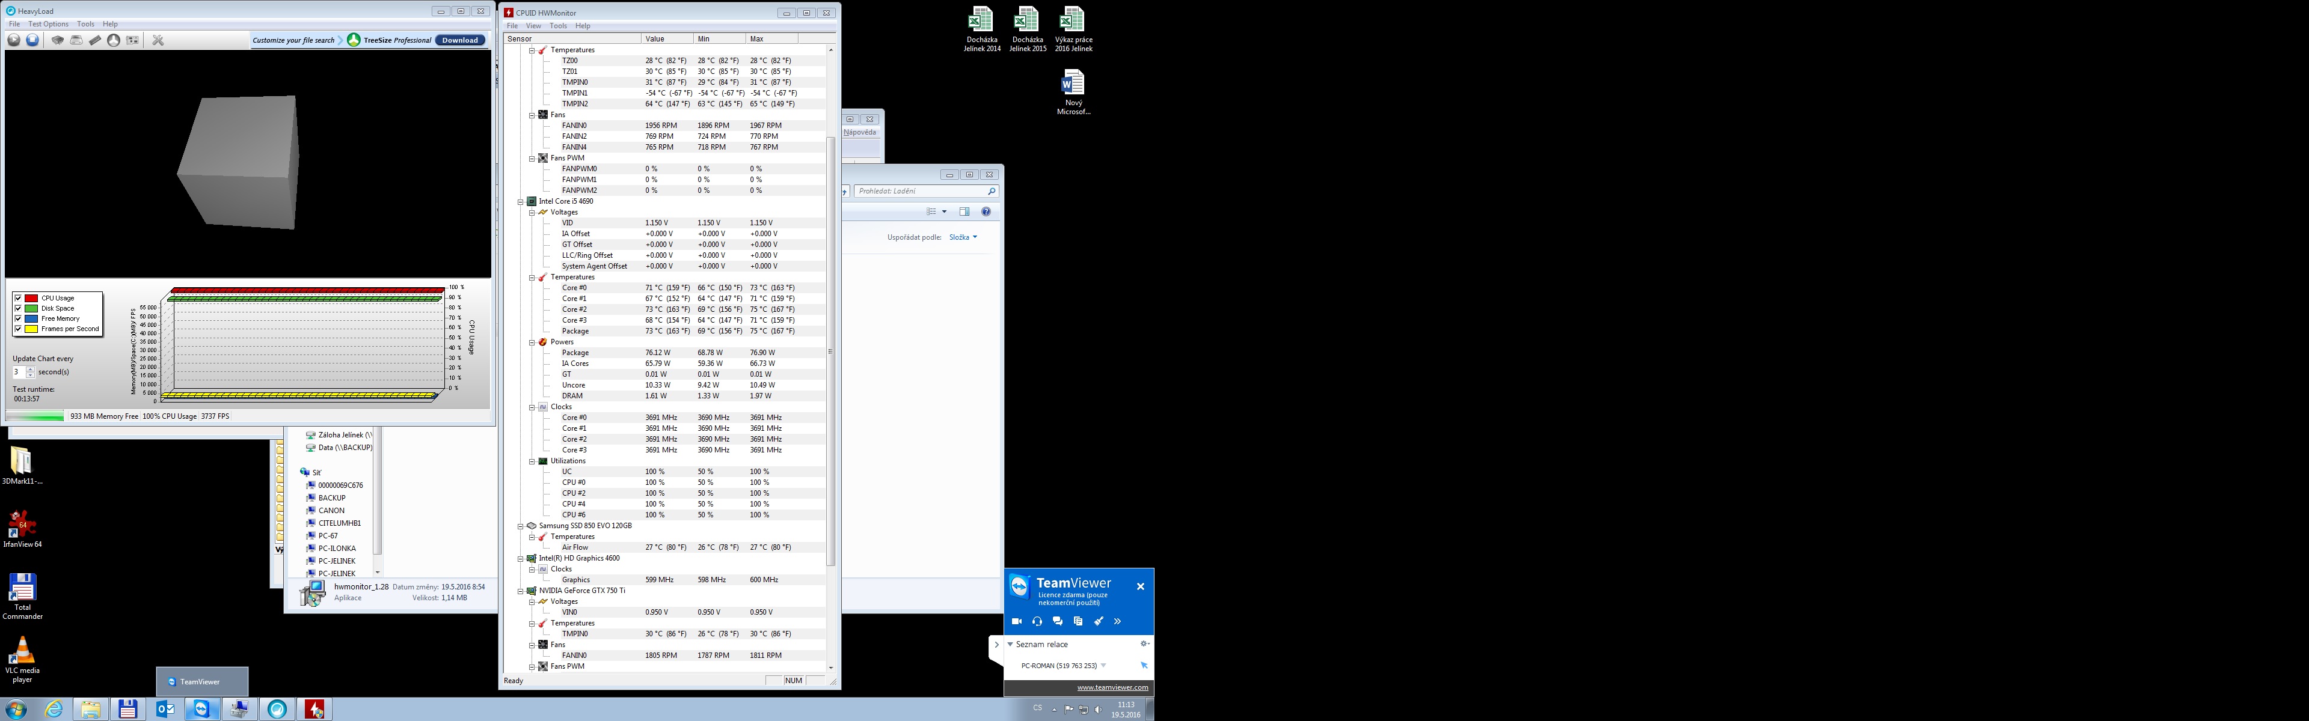Screen dimensions: 2309x721
Task: Collapse Seznam relace session list
Action: point(1010,644)
